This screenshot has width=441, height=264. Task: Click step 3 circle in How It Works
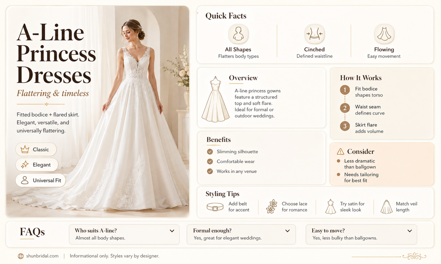345,126
